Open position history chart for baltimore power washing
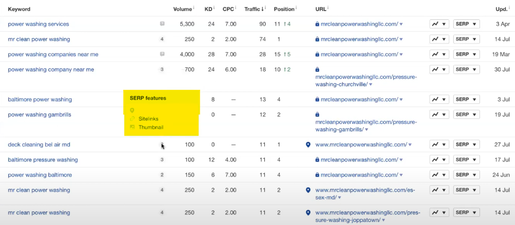Screen dimensions: 515x225 pyautogui.click(x=439, y=99)
